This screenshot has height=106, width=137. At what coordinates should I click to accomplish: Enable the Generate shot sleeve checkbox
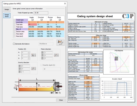click(14, 44)
